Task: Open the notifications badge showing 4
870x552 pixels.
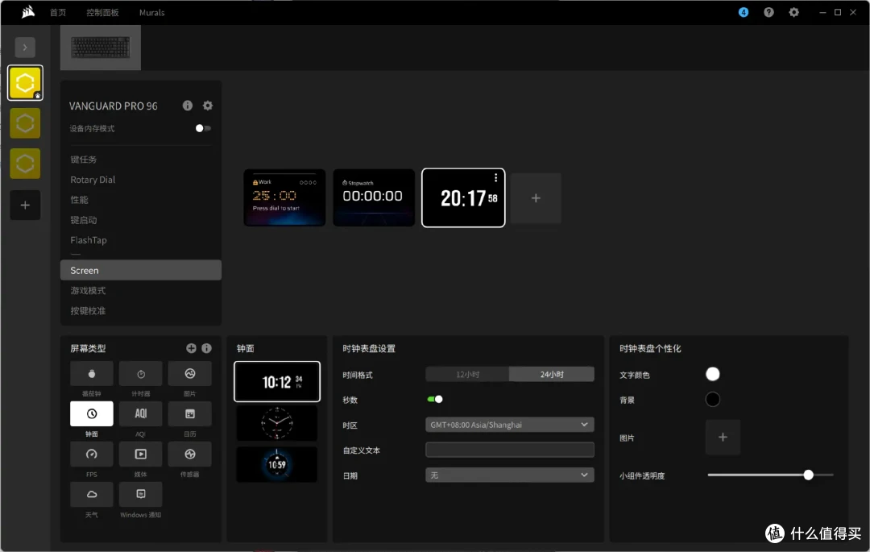Action: point(744,12)
